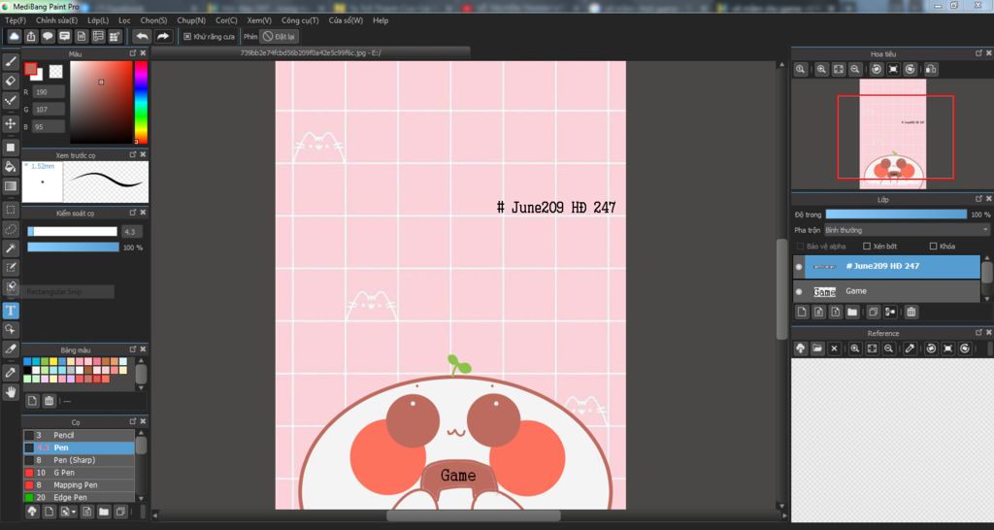Screen dimensions: 994x530
Task: Click the Undo arrow in toolbar
Action: click(143, 36)
